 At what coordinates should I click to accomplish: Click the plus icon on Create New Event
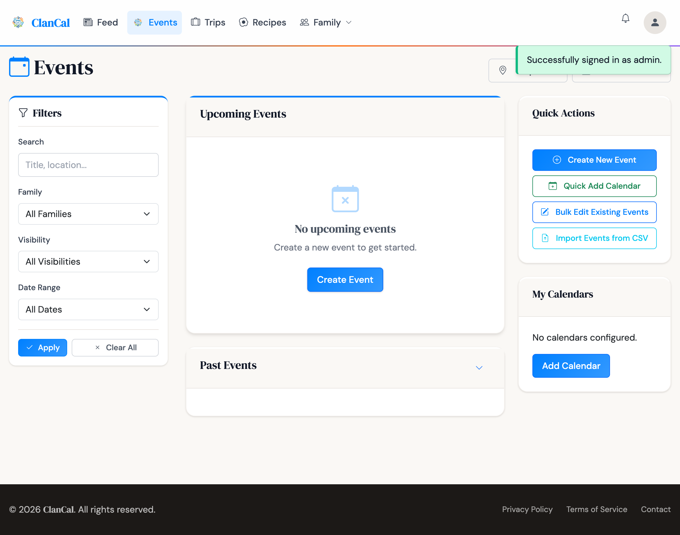[x=556, y=160]
